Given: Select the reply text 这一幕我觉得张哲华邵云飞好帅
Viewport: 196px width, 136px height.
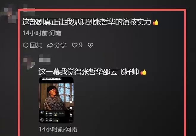Looking at the screenshot, I should coord(88,72).
